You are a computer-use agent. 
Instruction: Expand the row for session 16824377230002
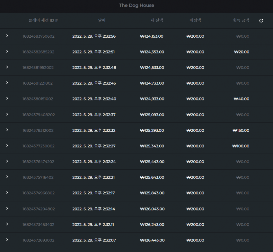(x=7, y=145)
